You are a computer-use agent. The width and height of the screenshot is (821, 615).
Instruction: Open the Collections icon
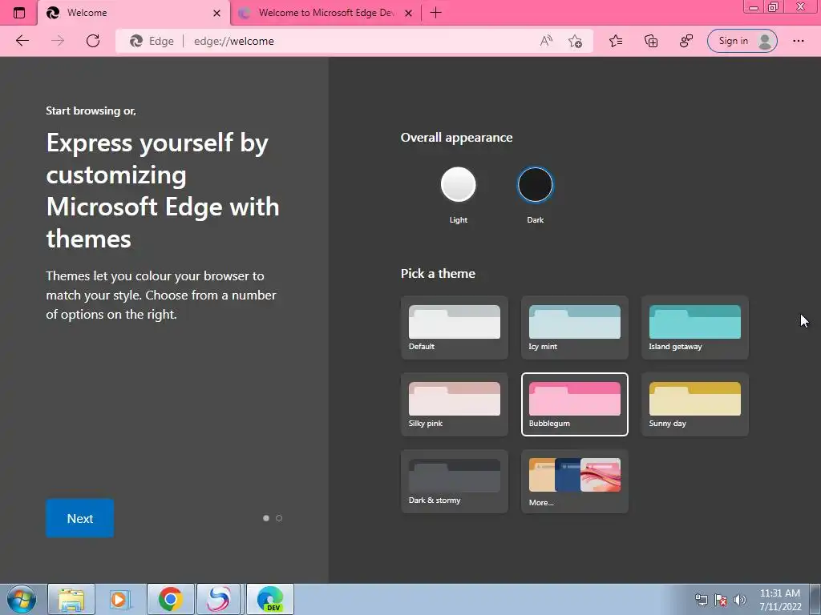651,41
